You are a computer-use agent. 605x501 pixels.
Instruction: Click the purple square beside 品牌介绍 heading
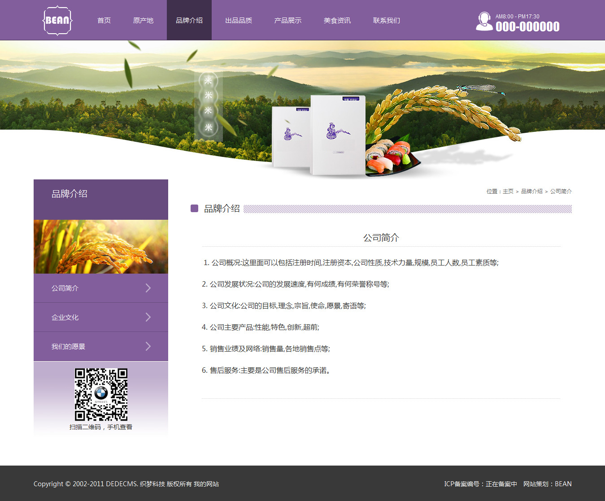(x=194, y=209)
